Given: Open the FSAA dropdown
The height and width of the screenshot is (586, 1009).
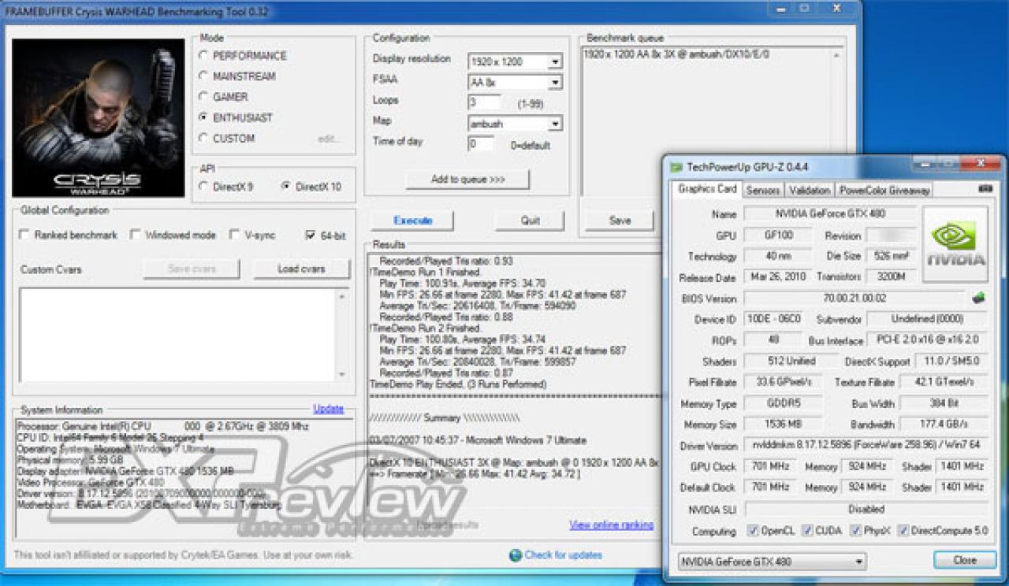Looking at the screenshot, I should click(x=555, y=83).
